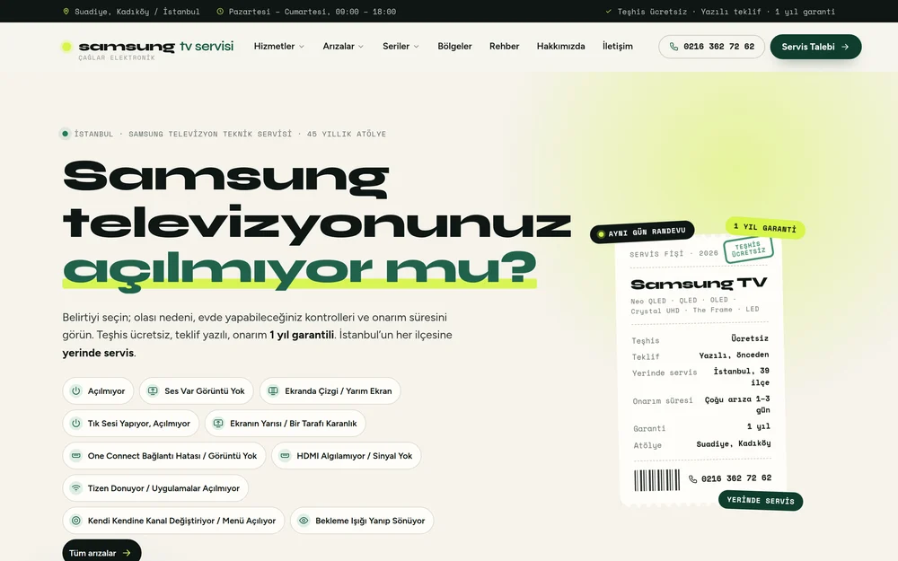Select Tizen Donuyor / Uygulamalar Açılmıyor
Viewport: 898px width, 561px height.
155,488
